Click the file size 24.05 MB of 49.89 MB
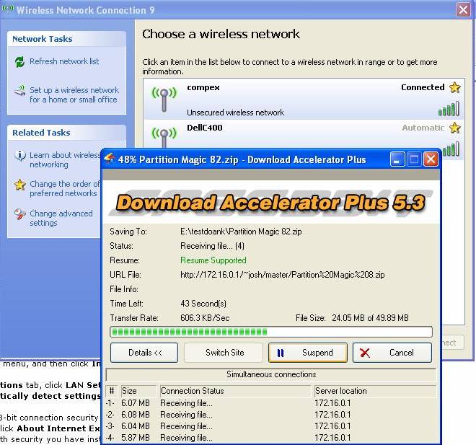This screenshot has height=445, width=476. pos(370,318)
